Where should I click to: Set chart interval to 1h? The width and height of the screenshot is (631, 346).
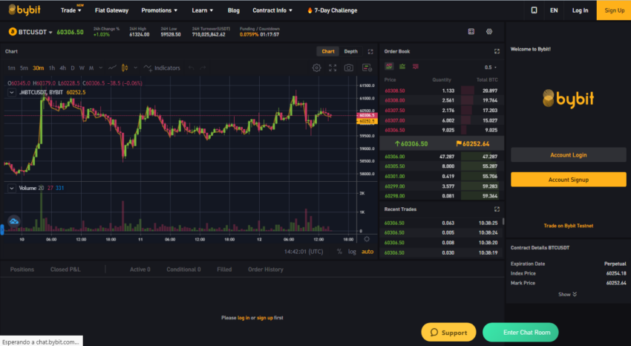[52, 68]
